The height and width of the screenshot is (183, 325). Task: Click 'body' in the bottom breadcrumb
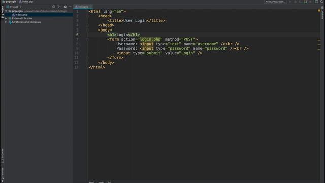[101, 182]
